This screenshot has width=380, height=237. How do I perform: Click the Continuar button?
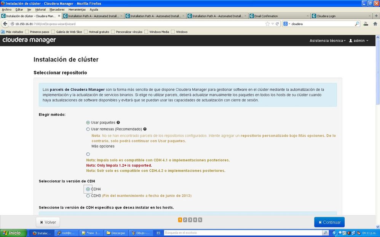[x=329, y=222]
